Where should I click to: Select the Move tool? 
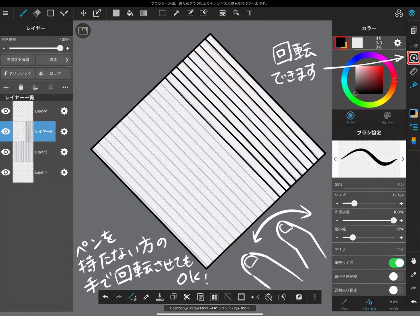click(x=84, y=13)
